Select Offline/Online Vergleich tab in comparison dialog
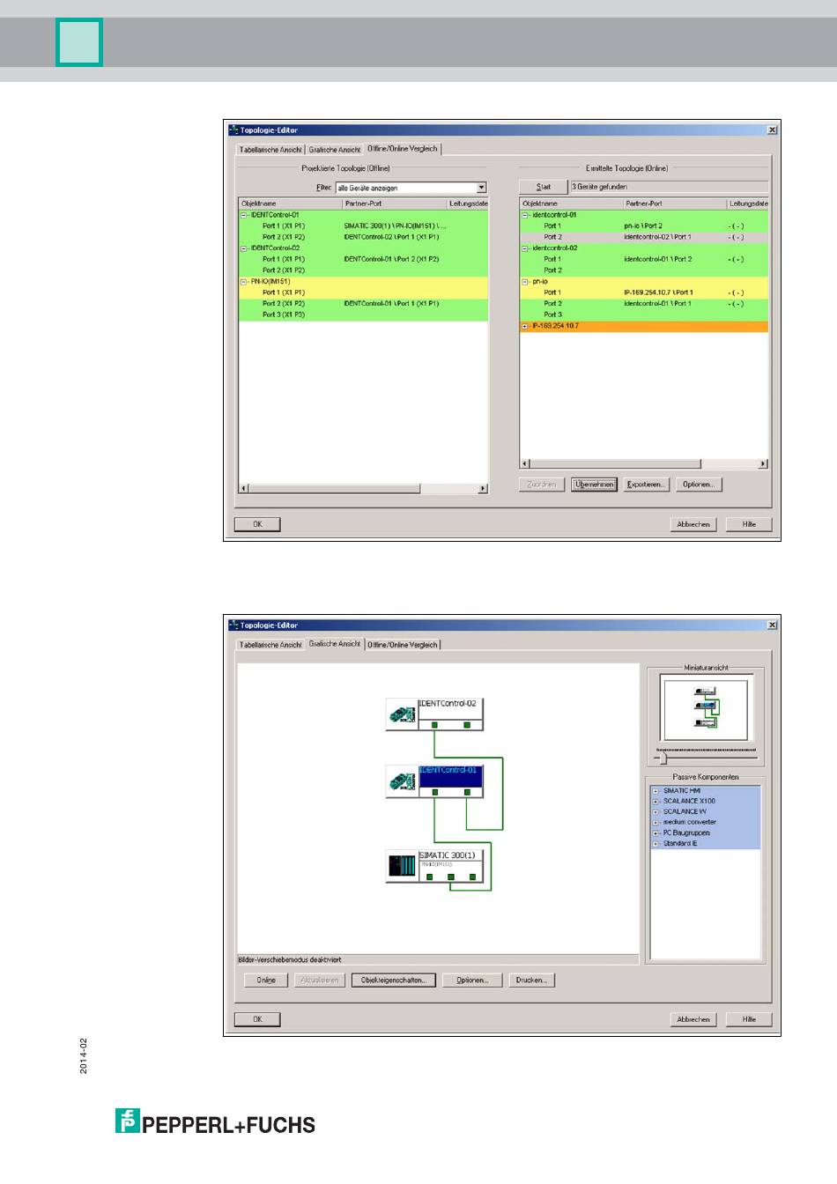 click(x=403, y=149)
